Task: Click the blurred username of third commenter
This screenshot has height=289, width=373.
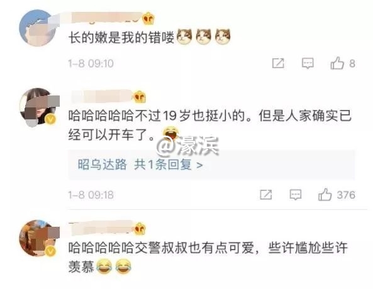Action: 101,228
